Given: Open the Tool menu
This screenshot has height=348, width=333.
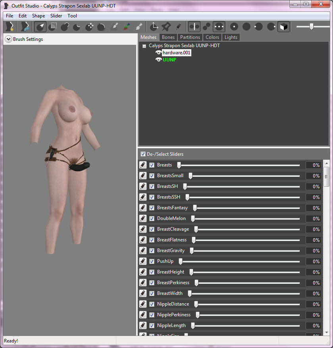Looking at the screenshot, I should (x=72, y=16).
